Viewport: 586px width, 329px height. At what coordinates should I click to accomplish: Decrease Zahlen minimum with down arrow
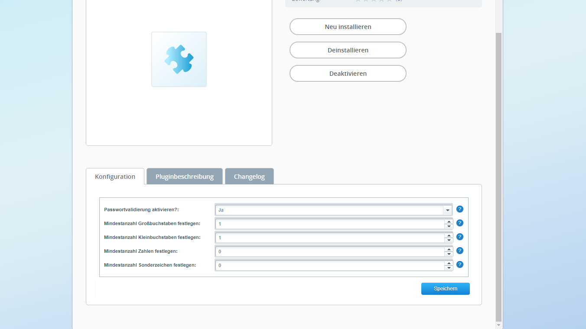coord(449,254)
